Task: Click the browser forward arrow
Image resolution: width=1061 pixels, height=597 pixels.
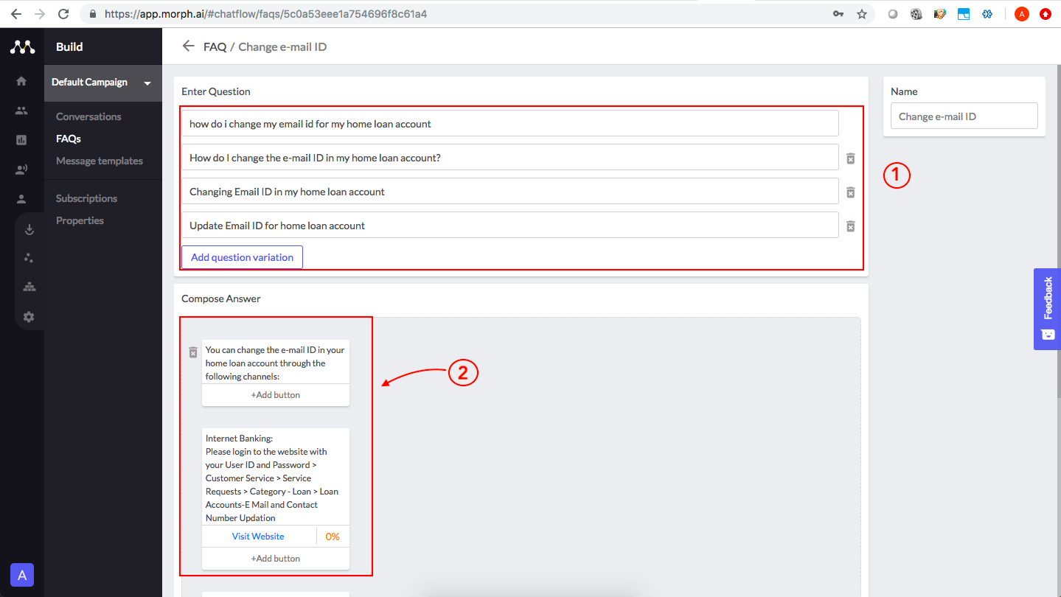Action: pyautogui.click(x=40, y=14)
